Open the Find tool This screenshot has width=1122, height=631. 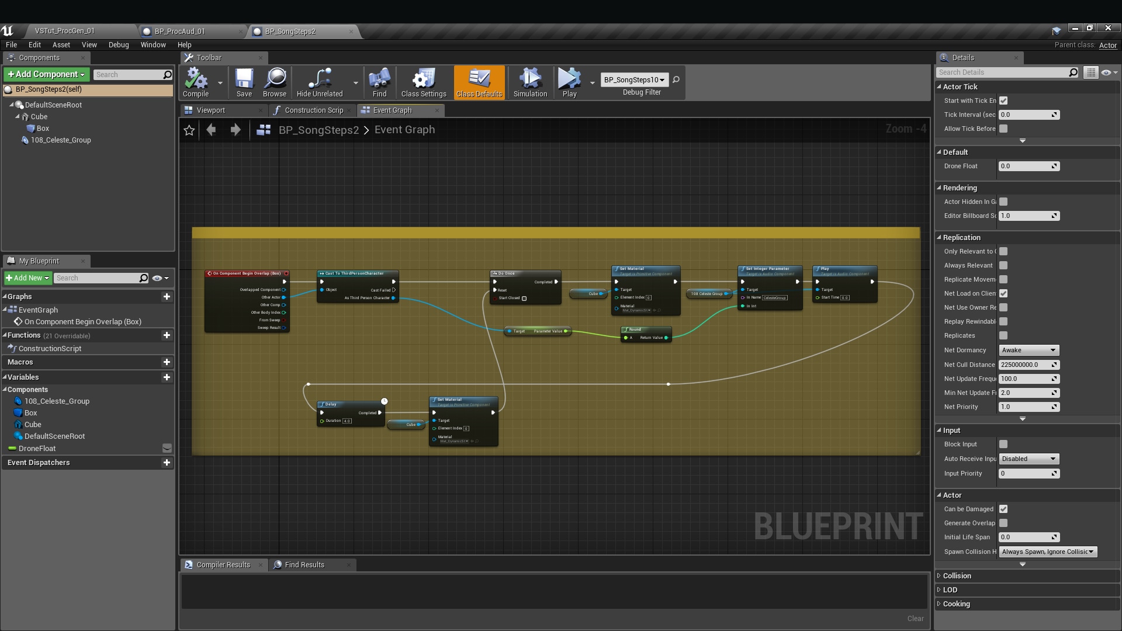pos(379,82)
